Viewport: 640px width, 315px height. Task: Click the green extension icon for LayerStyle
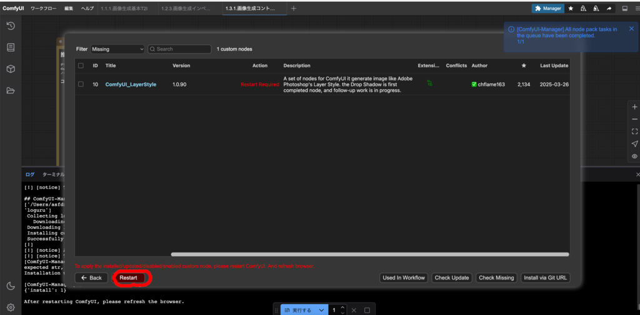click(430, 83)
